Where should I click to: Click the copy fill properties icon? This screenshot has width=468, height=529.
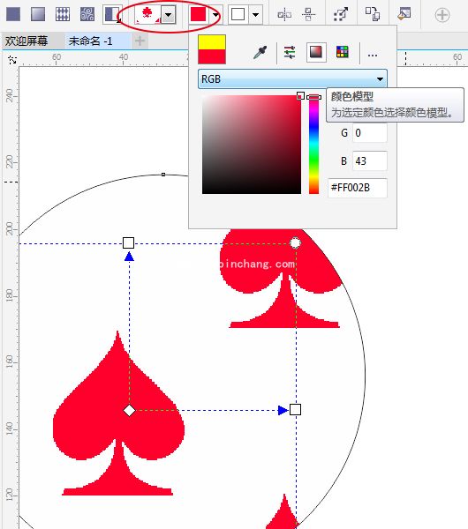(373, 14)
